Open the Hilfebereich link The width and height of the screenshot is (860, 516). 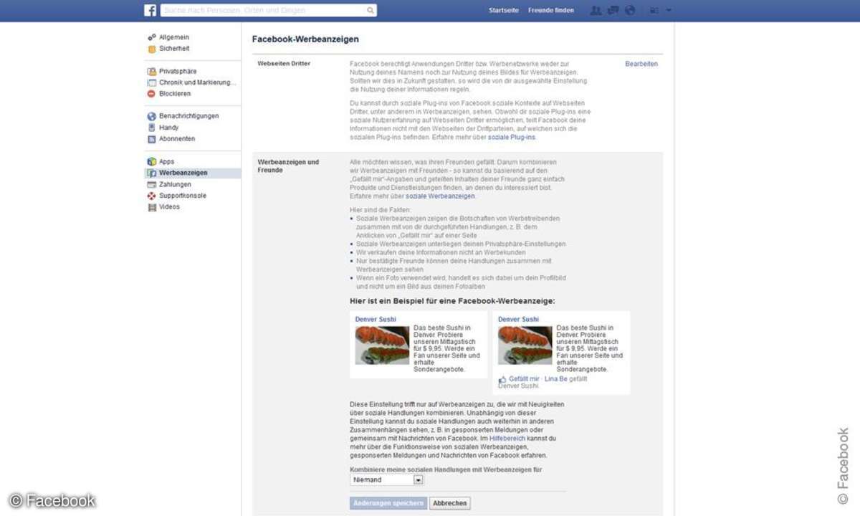[507, 438]
